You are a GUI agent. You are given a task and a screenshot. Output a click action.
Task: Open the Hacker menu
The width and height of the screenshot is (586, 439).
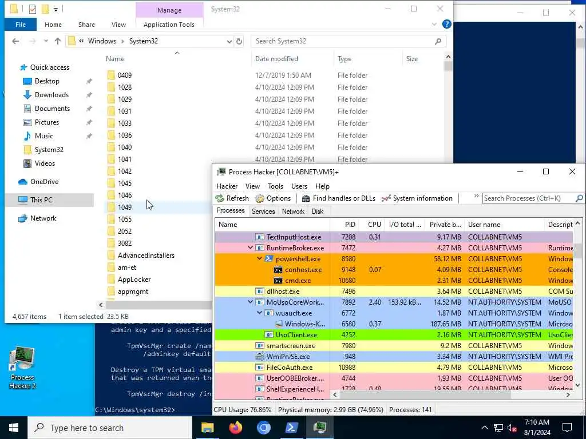pos(227,186)
